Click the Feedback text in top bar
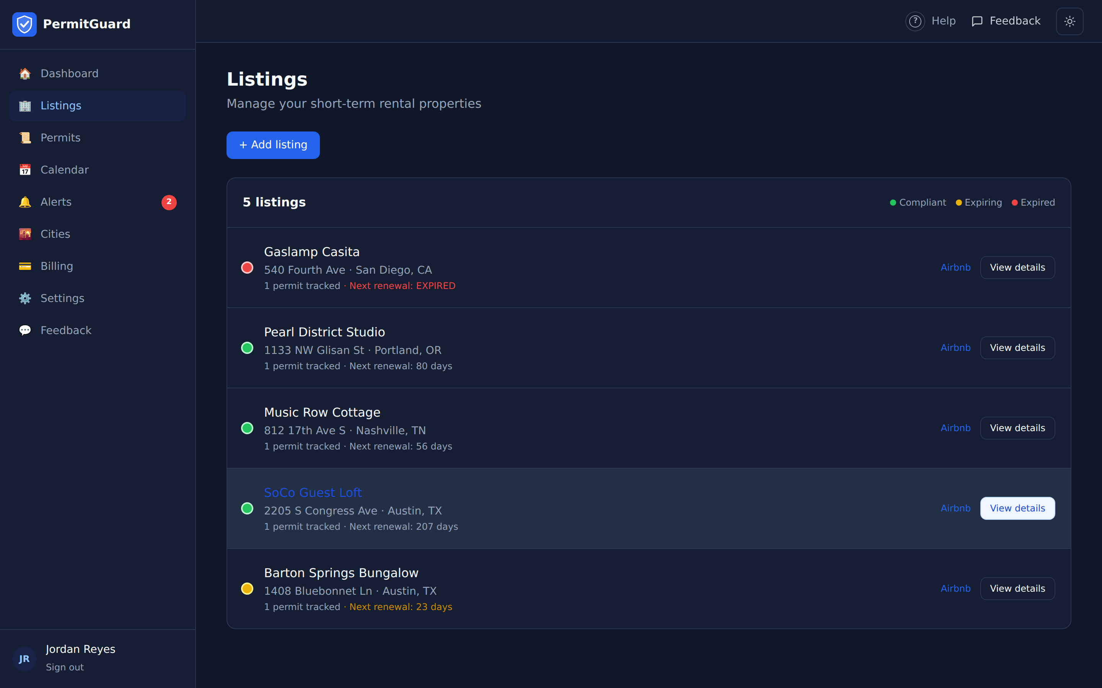The image size is (1102, 688). [x=1015, y=21]
